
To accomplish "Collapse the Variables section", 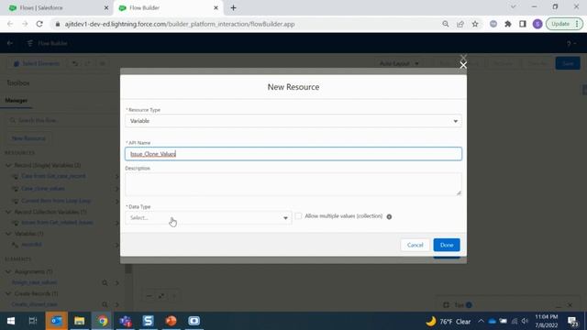I will tap(8, 234).
